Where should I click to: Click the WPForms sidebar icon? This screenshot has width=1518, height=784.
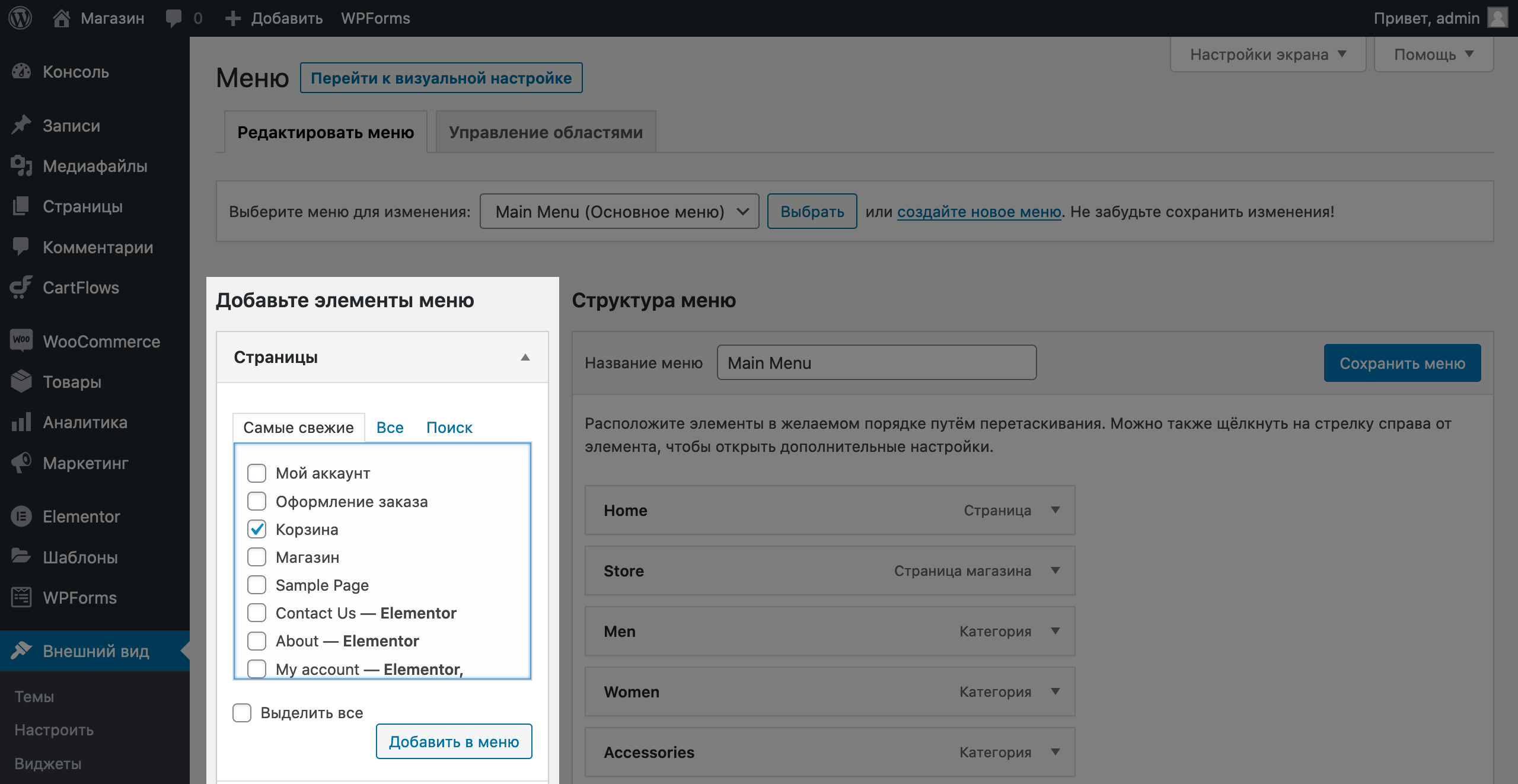click(21, 597)
